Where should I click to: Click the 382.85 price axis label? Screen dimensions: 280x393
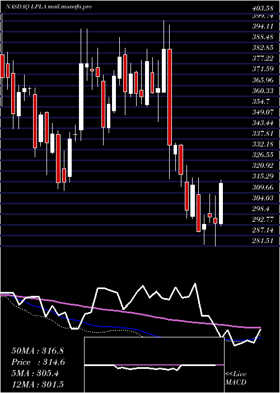click(x=263, y=48)
